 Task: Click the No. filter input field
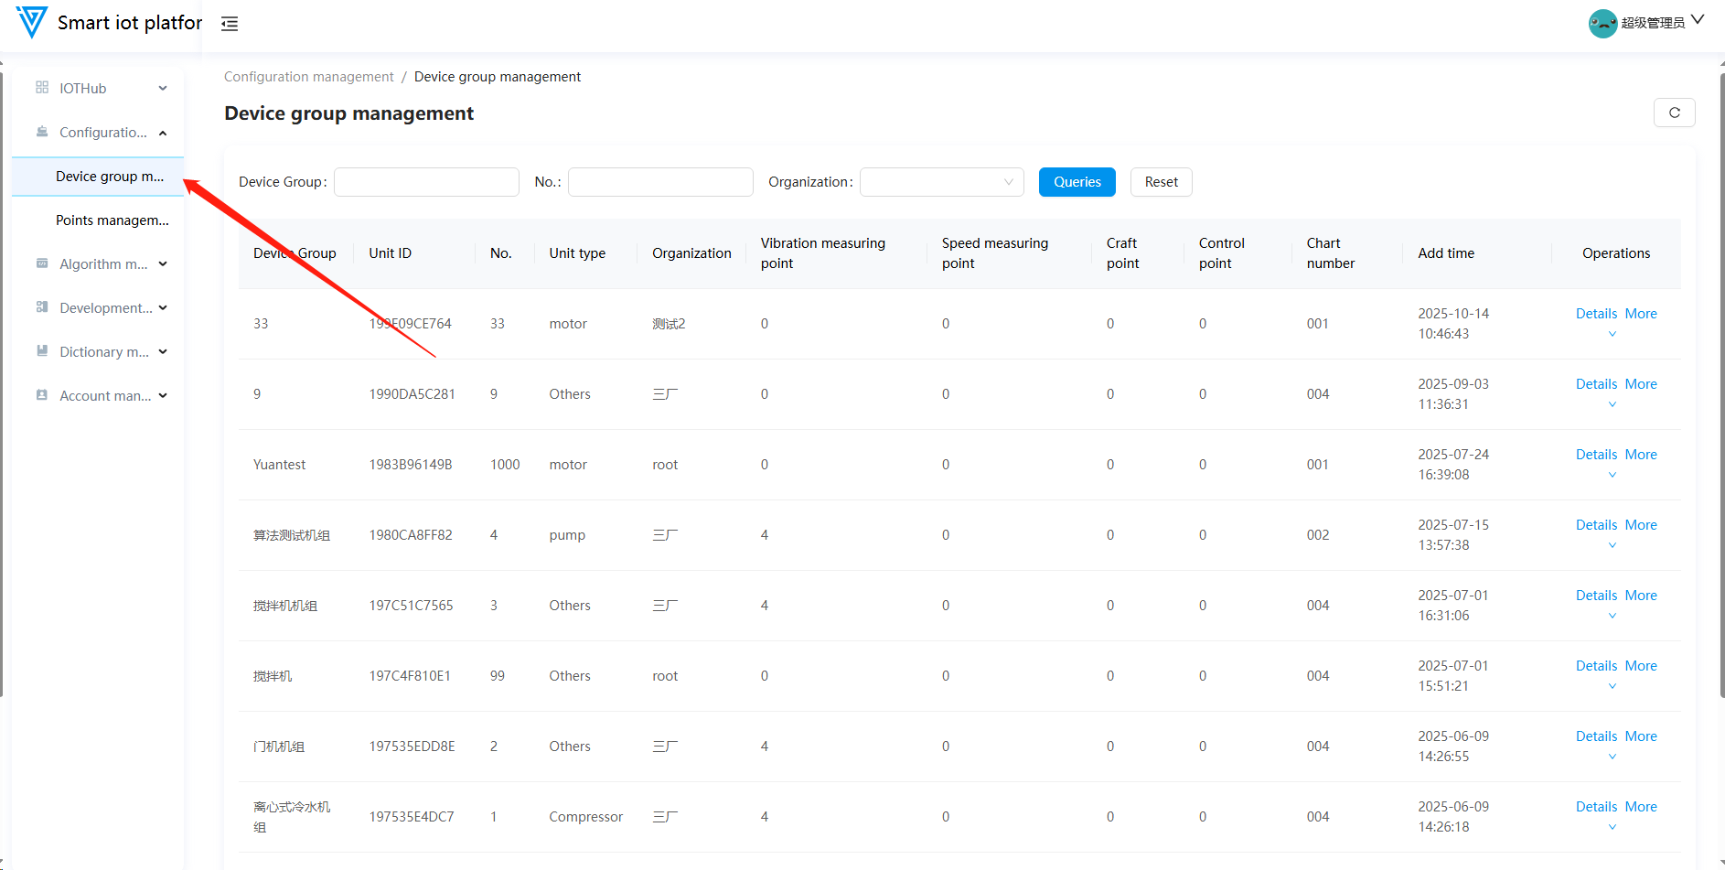point(660,182)
